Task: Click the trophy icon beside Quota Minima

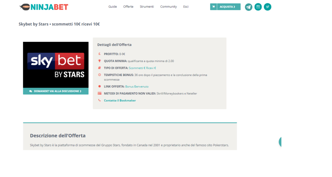Action: point(100,61)
